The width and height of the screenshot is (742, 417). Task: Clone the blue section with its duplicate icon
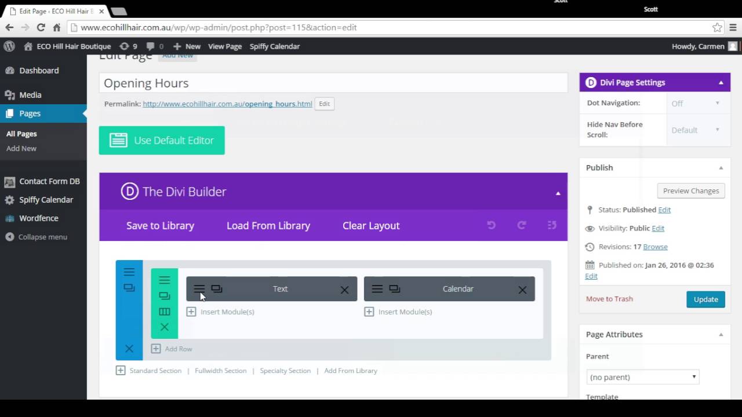pos(129,288)
